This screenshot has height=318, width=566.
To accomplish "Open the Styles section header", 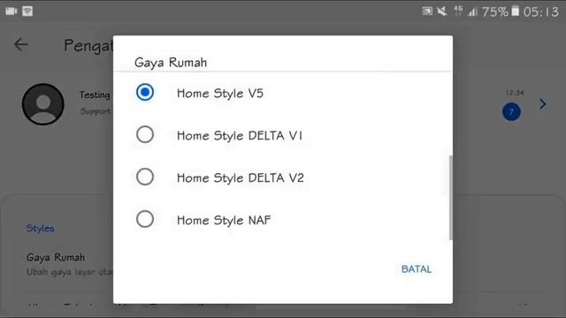I will [40, 228].
